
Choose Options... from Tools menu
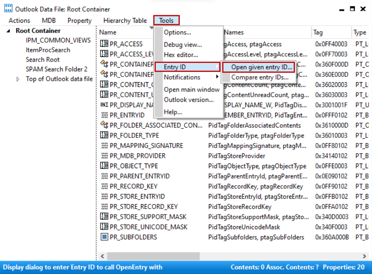click(178, 32)
